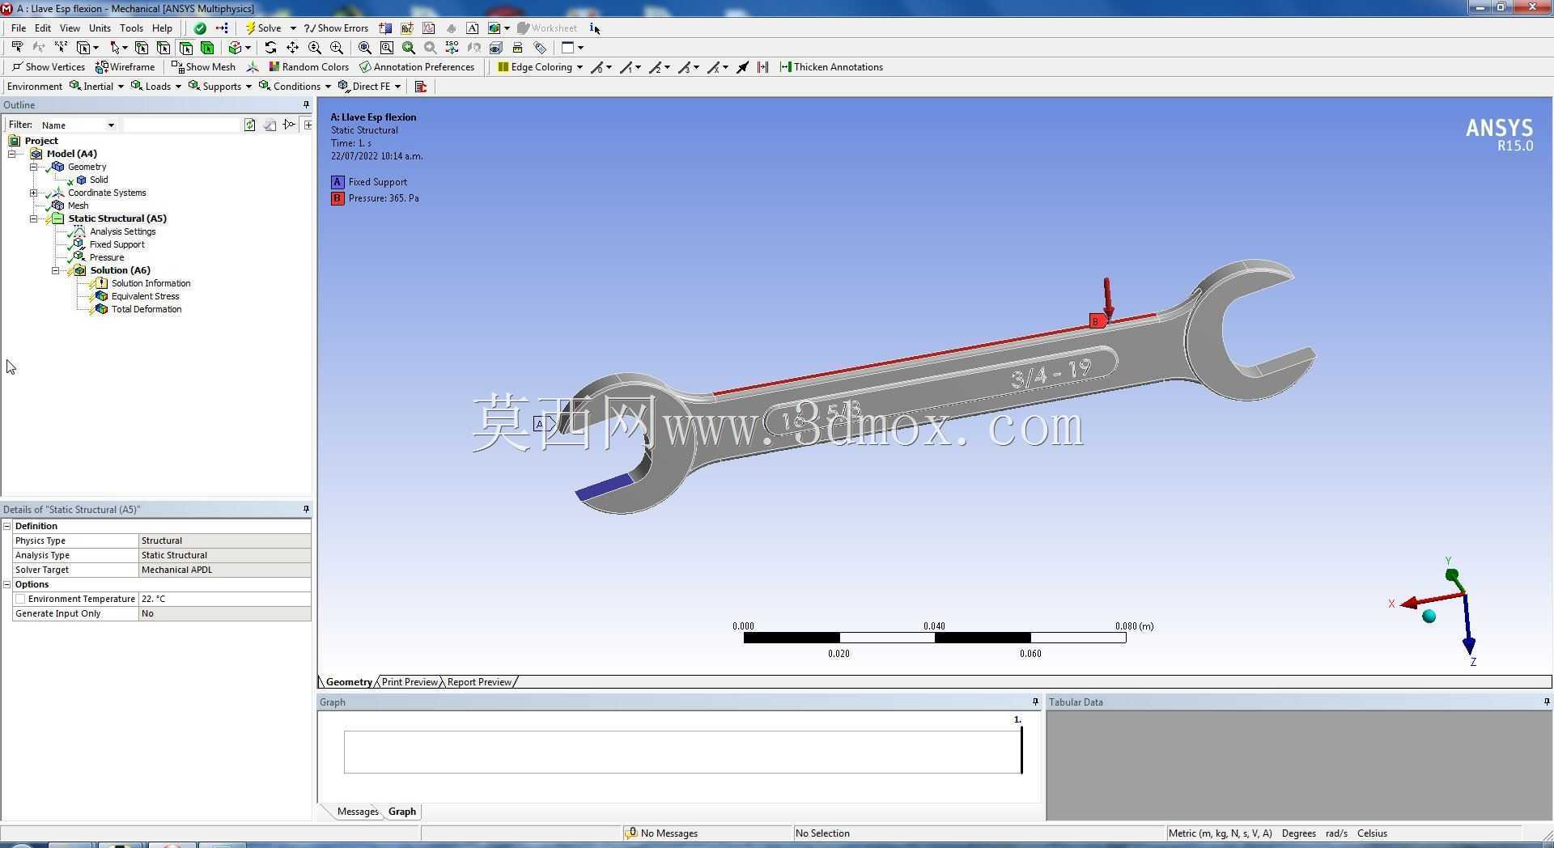Screen dimensions: 1554x848
Task: Switch to the Print Preview tab
Action: 410,683
